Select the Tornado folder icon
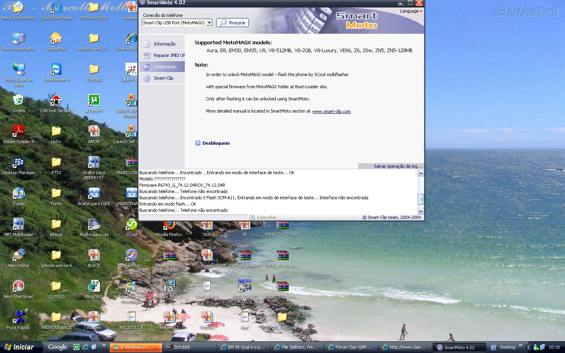Viewport: 565px width, 353px height. (x=94, y=73)
